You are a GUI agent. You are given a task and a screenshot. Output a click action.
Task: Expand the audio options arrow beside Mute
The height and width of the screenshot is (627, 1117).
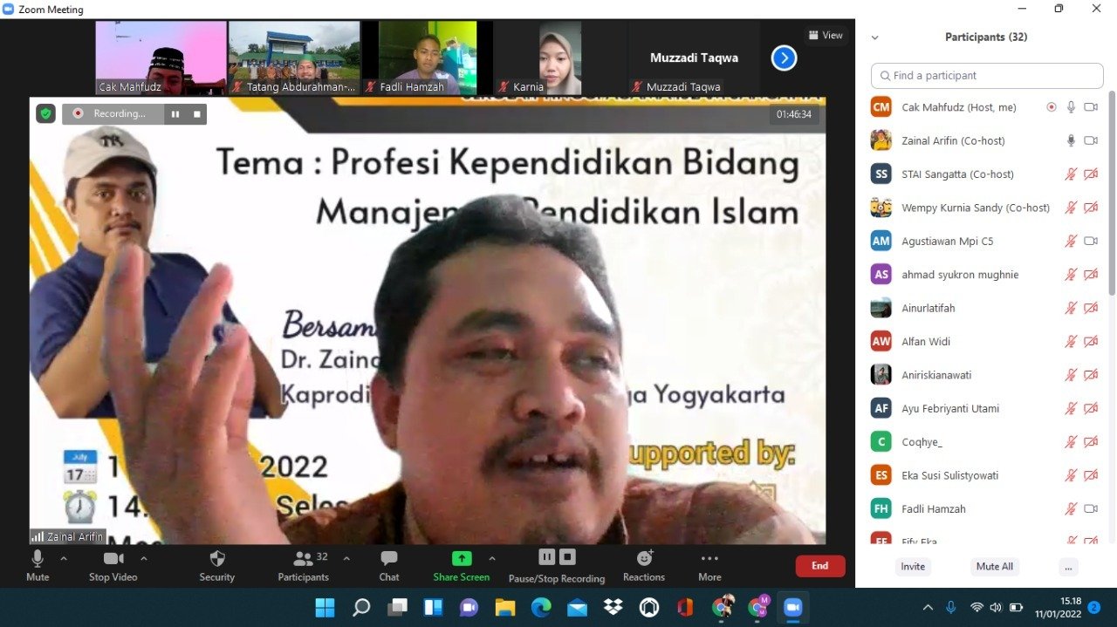pyautogui.click(x=64, y=558)
